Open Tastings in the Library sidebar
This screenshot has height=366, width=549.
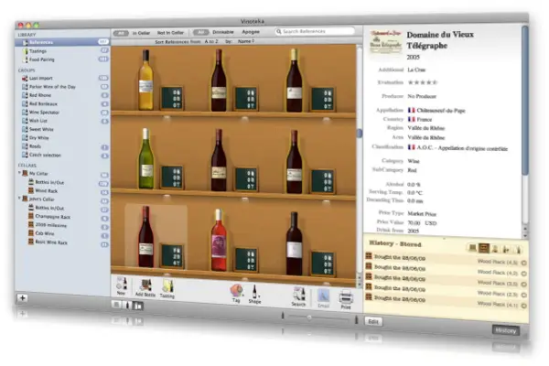62,51
